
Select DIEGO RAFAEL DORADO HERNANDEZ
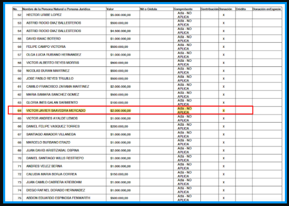click(56, 190)
